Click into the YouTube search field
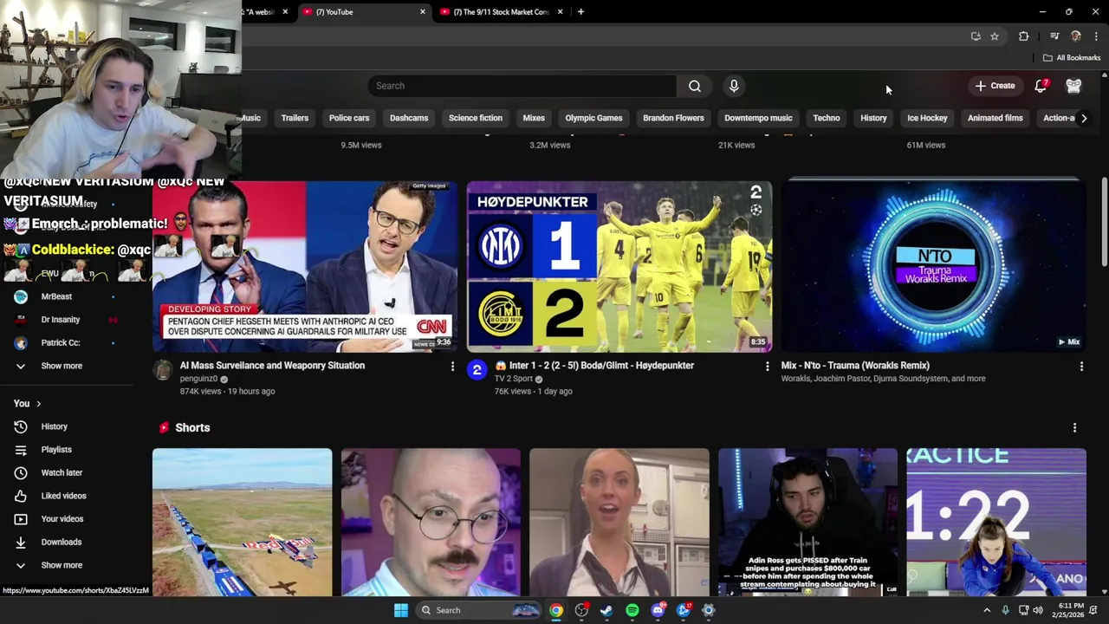Image resolution: width=1109 pixels, height=624 pixels. [522, 86]
